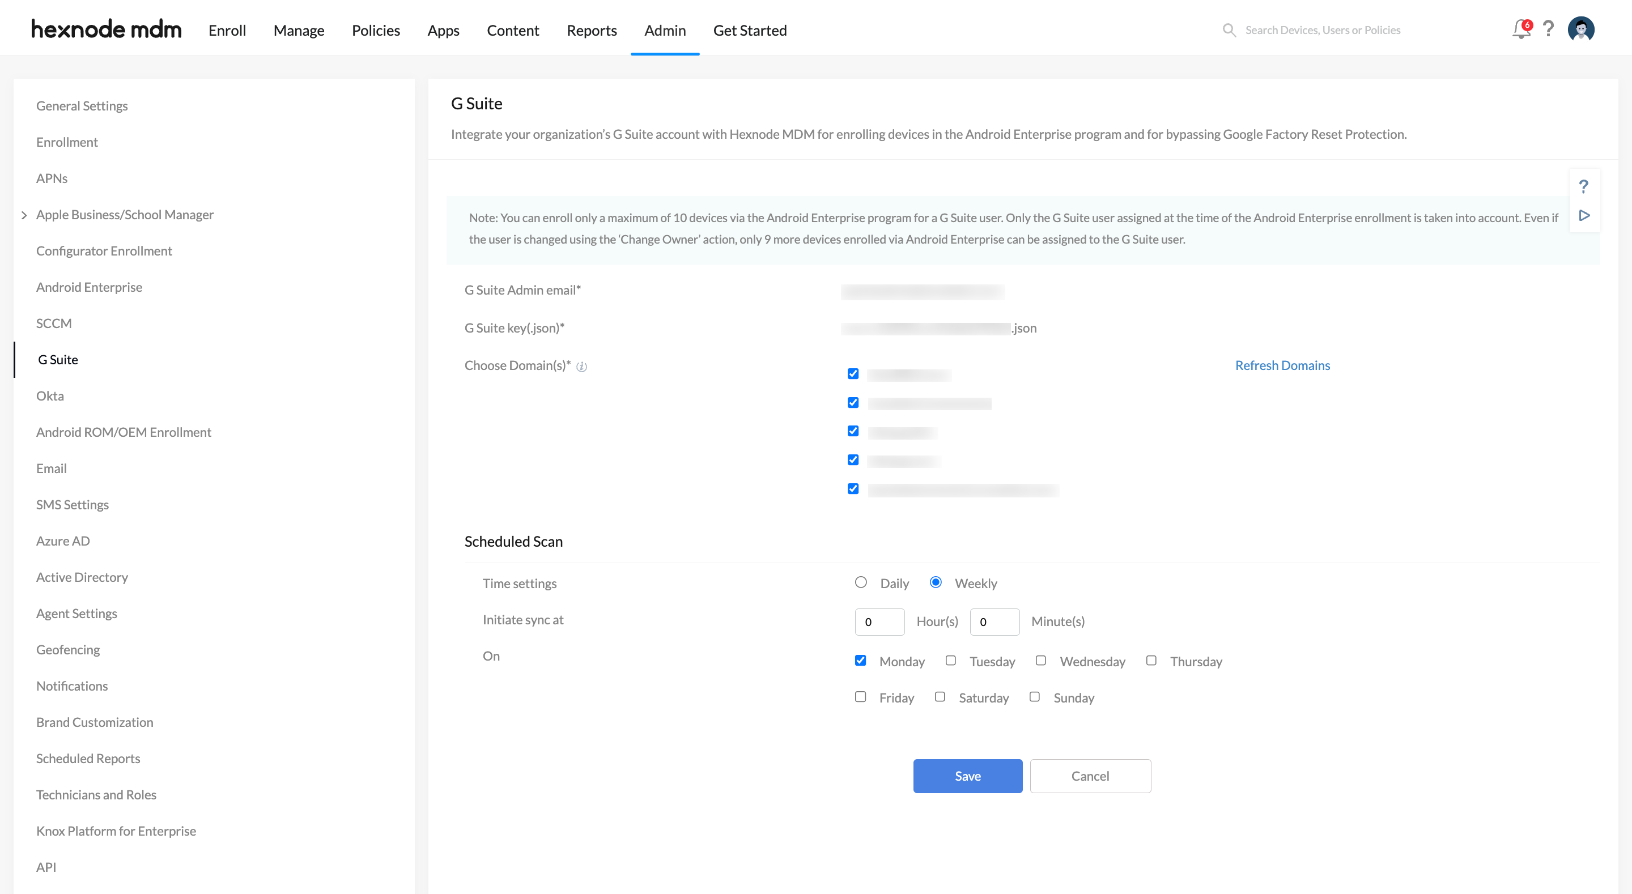Image resolution: width=1632 pixels, height=894 pixels.
Task: Uncheck the second domain checkbox
Action: (x=853, y=402)
